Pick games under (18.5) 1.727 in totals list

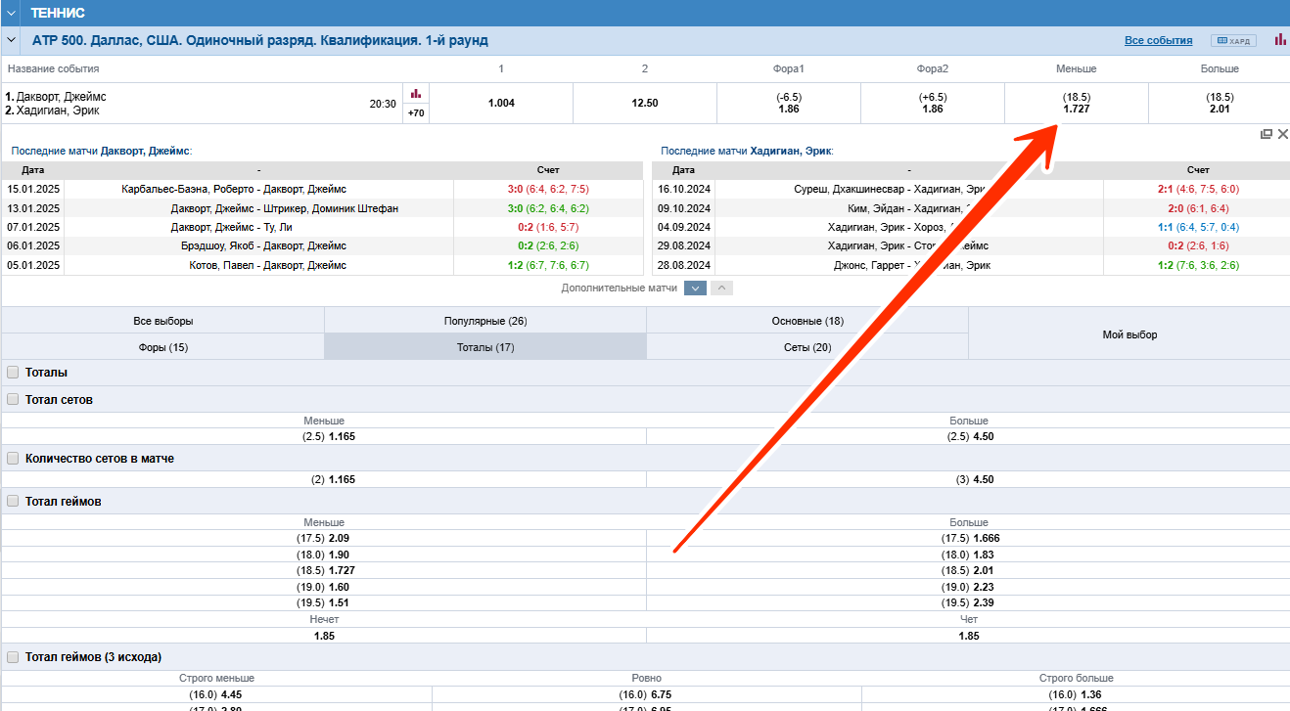[x=324, y=570]
